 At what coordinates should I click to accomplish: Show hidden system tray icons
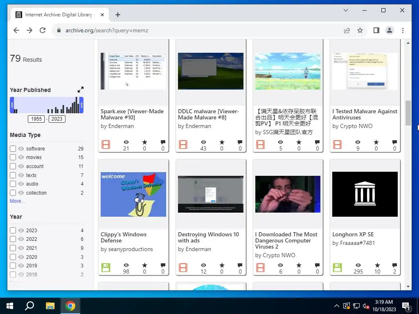(337, 306)
